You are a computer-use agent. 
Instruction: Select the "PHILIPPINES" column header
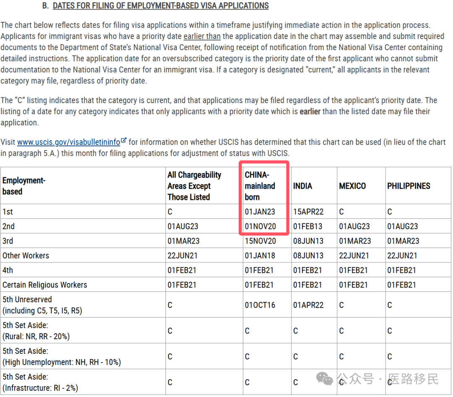pos(409,186)
